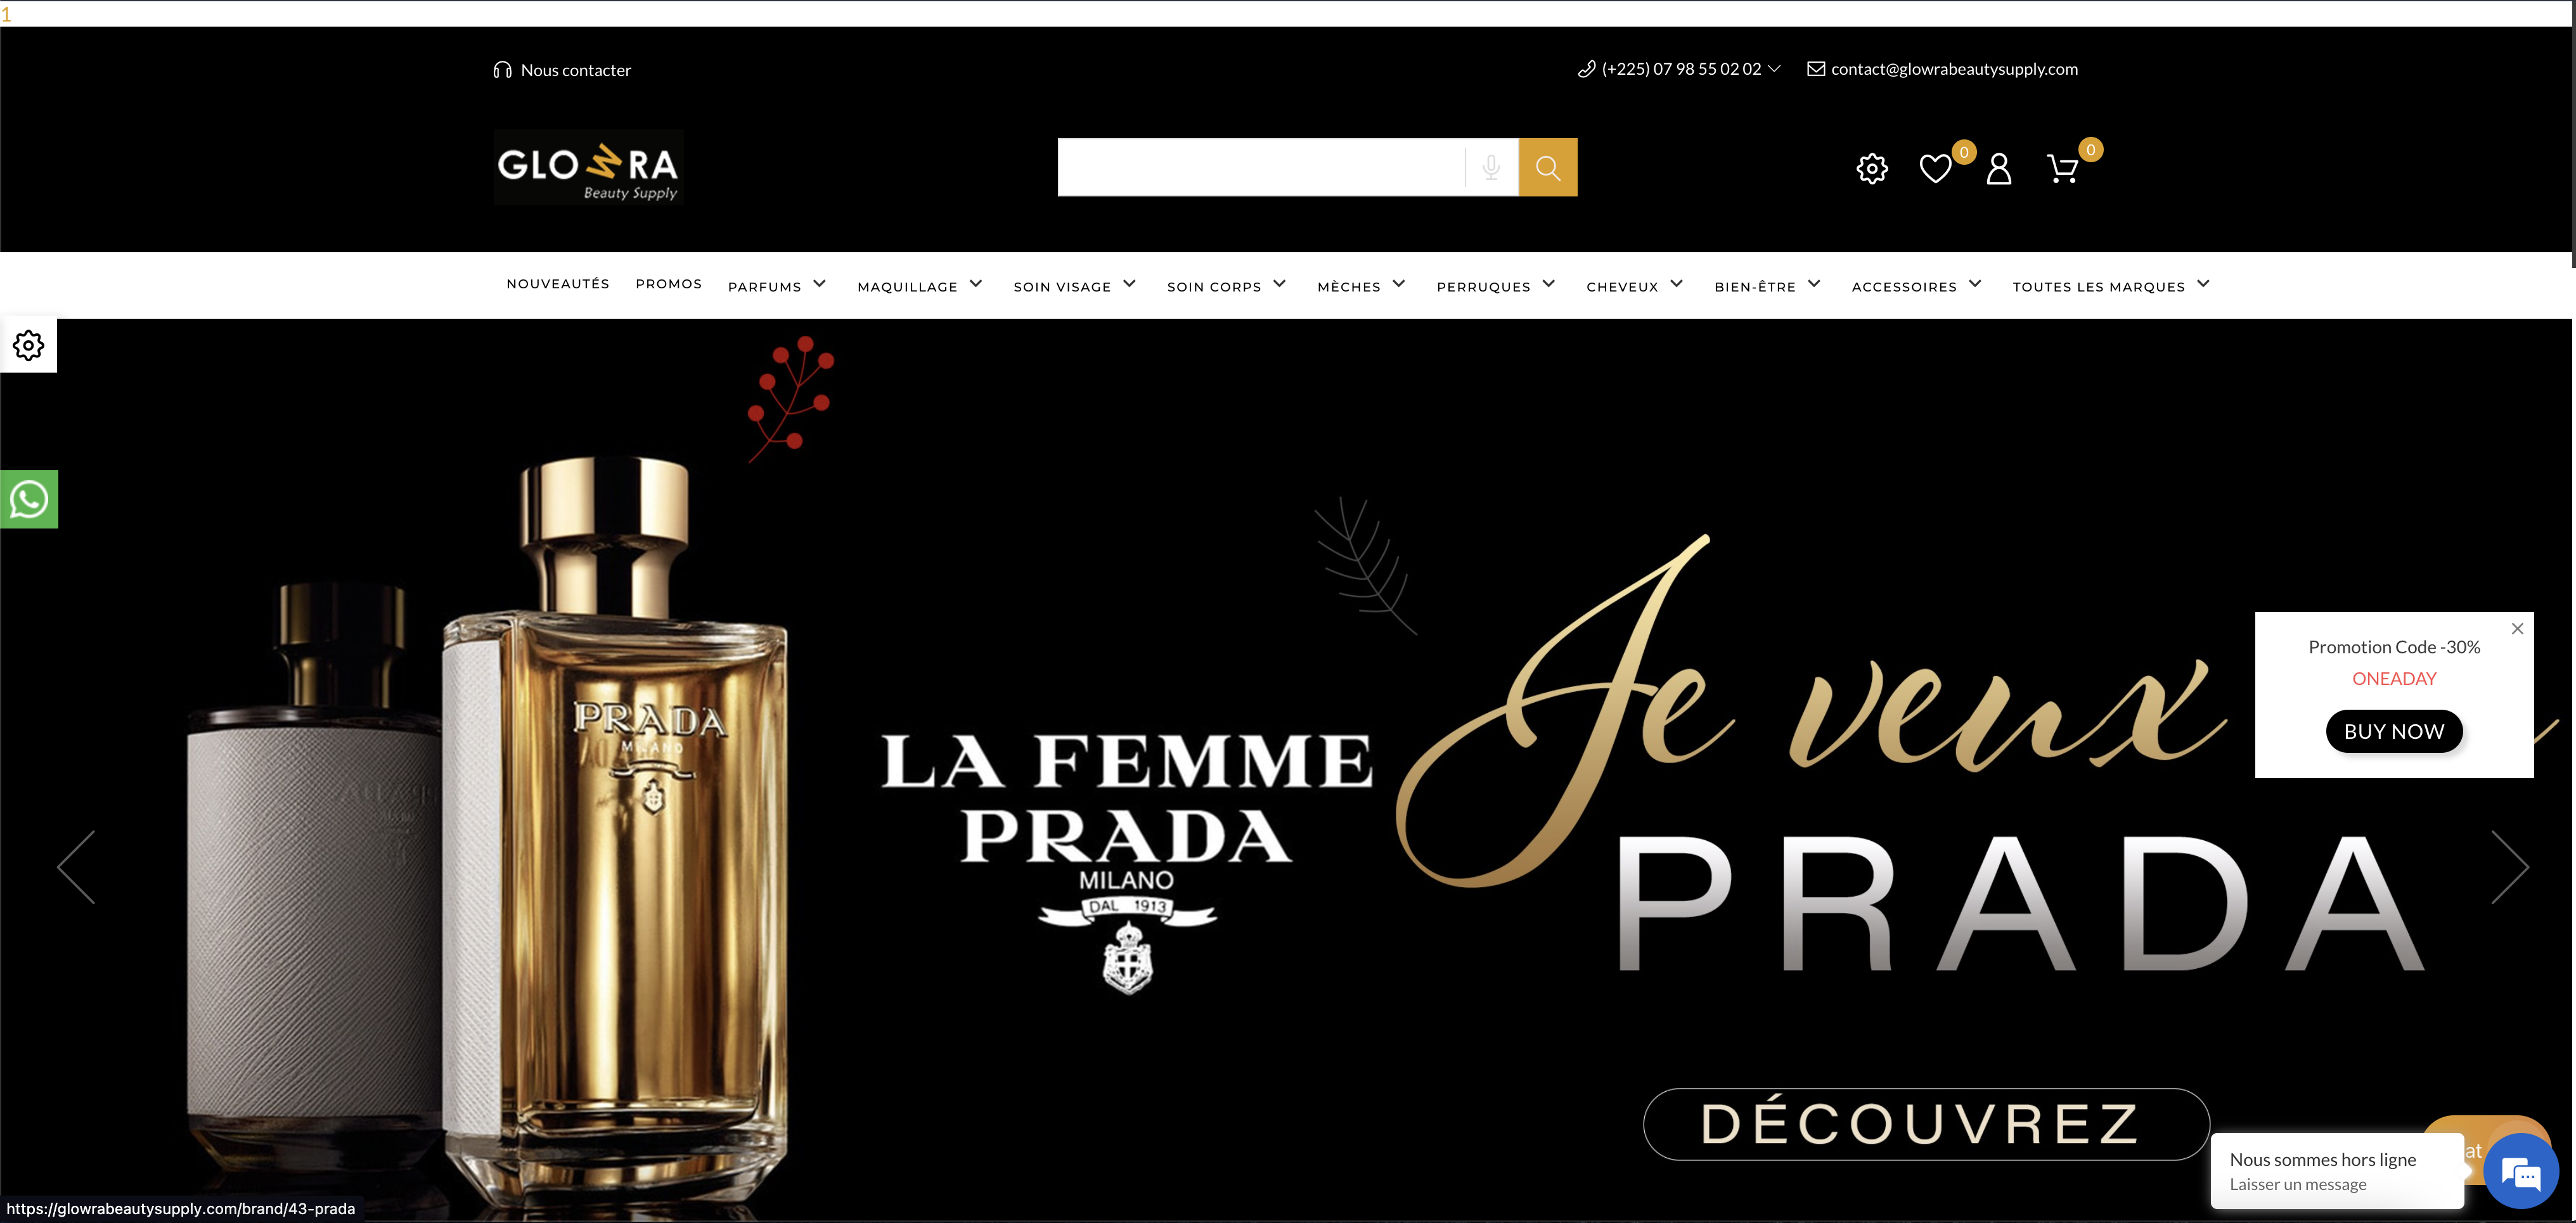Viewport: 2576px width, 1223px height.
Task: Open the MAQUILLAGE dropdown menu
Action: pos(920,286)
